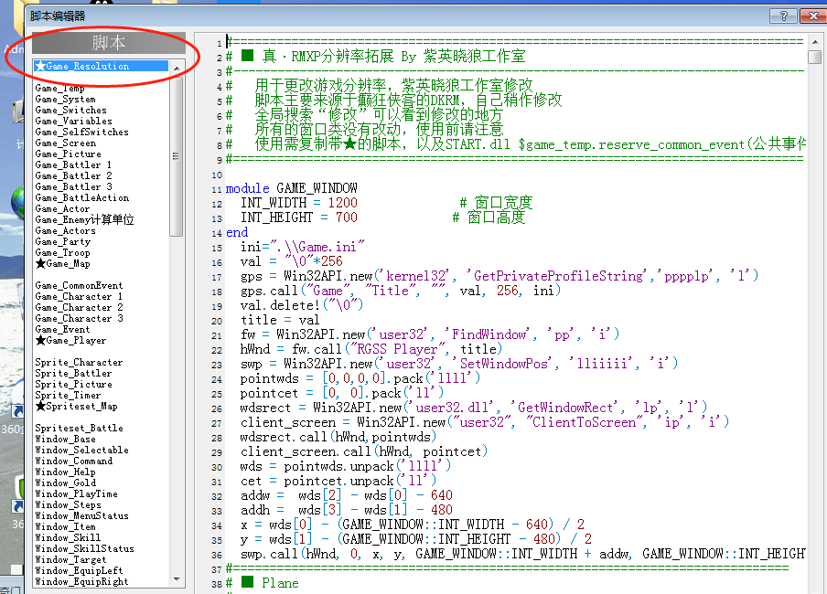Click the help question mark button

click(783, 16)
